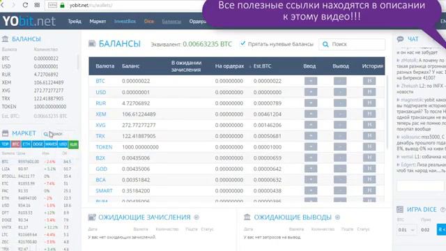This screenshot has width=446, height=251.
Task: Click the YObit.net logo
Action: (29, 21)
